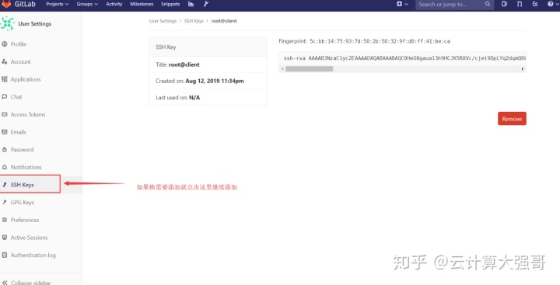Open Milestones in top navigation
560x285 pixels.
(x=142, y=5)
